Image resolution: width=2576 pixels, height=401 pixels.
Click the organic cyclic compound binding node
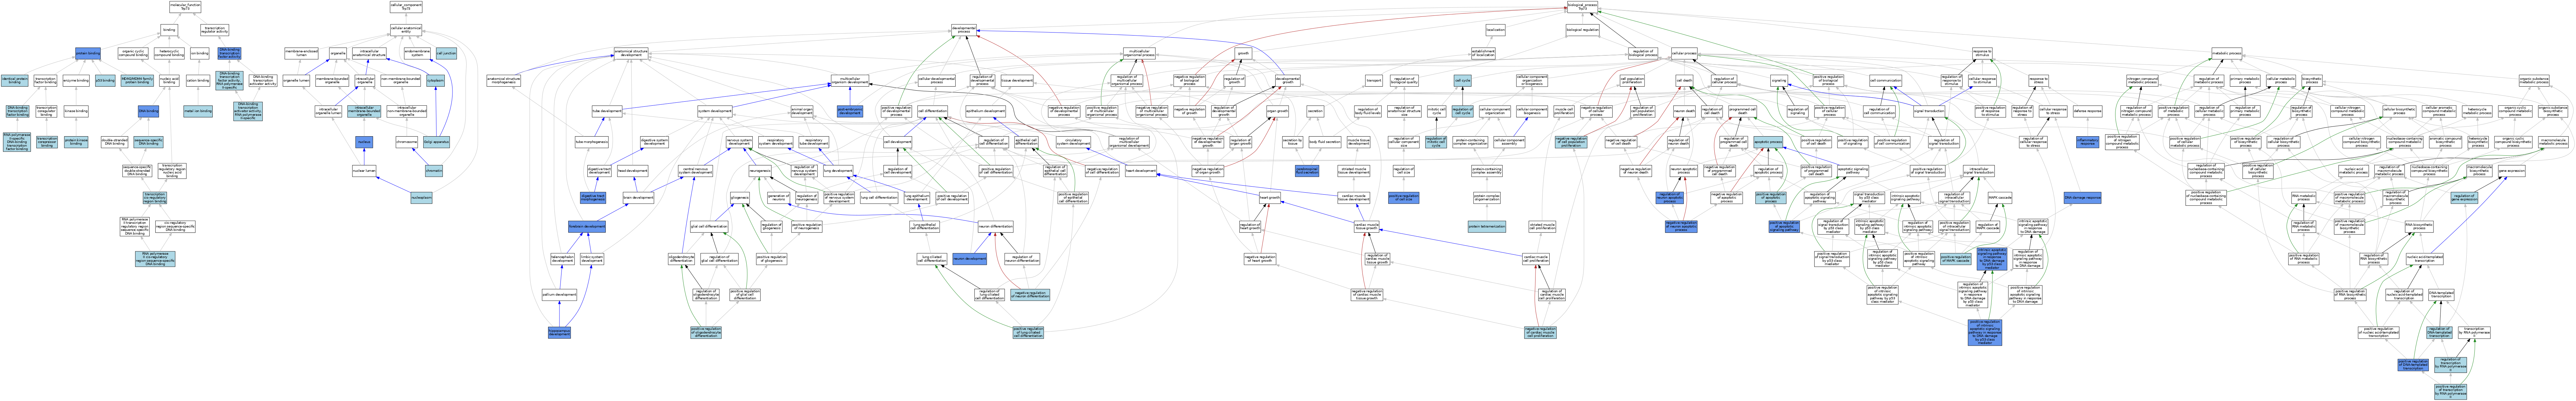click(x=133, y=53)
